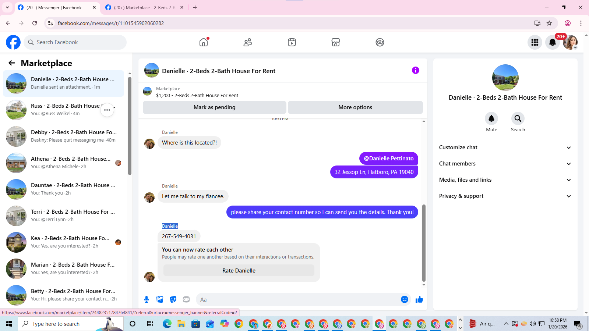Screen dimensions: 589x331
Task: Open Kea conversation in the chat list
Action: coord(63,242)
